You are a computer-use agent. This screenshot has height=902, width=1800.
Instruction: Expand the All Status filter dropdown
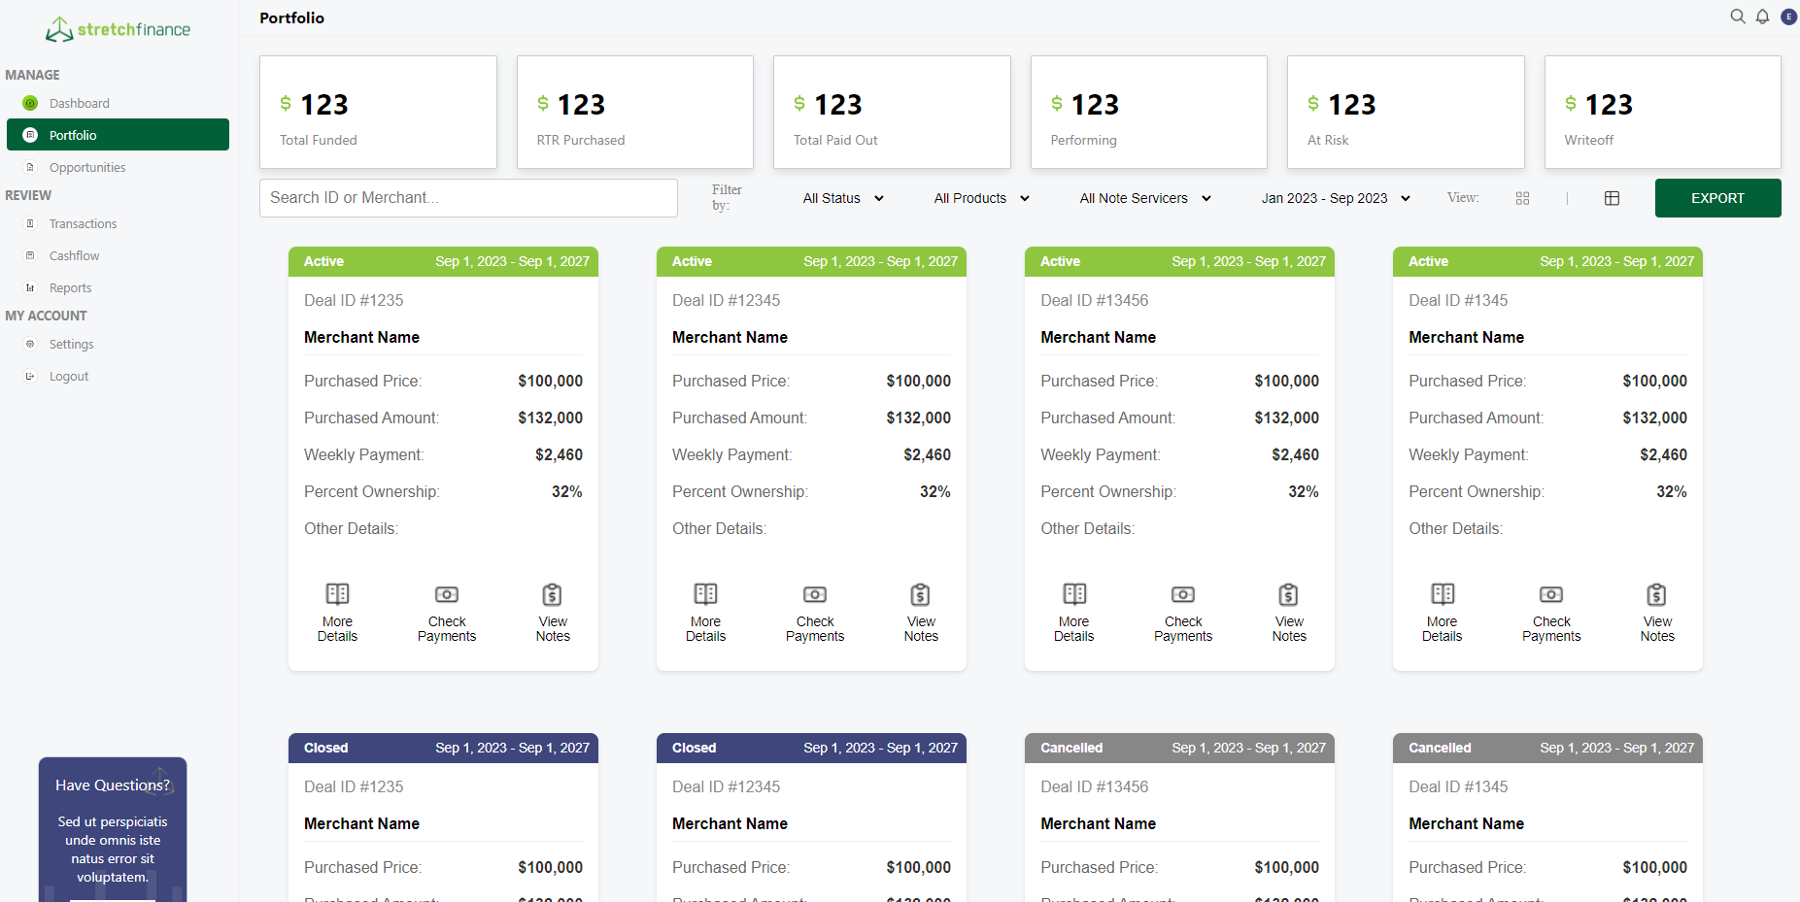[843, 198]
